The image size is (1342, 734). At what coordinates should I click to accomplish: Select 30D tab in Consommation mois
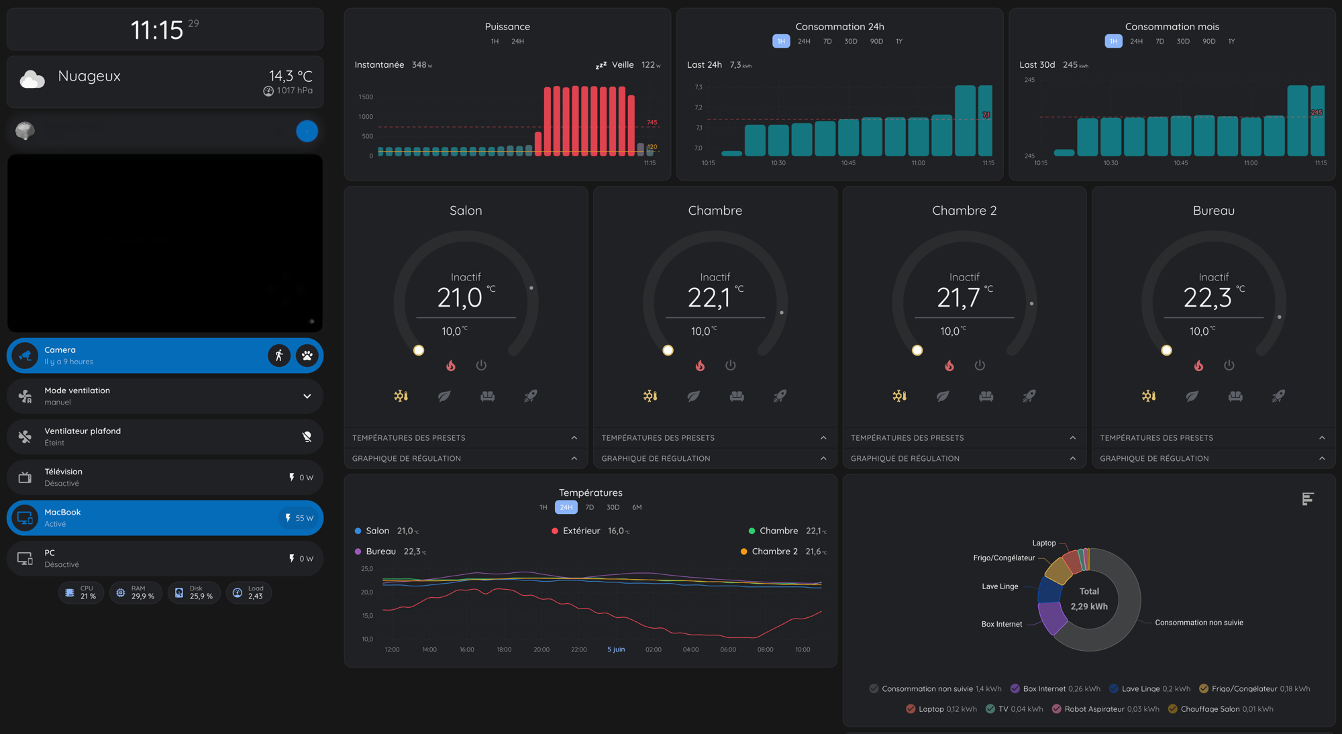pos(1183,42)
